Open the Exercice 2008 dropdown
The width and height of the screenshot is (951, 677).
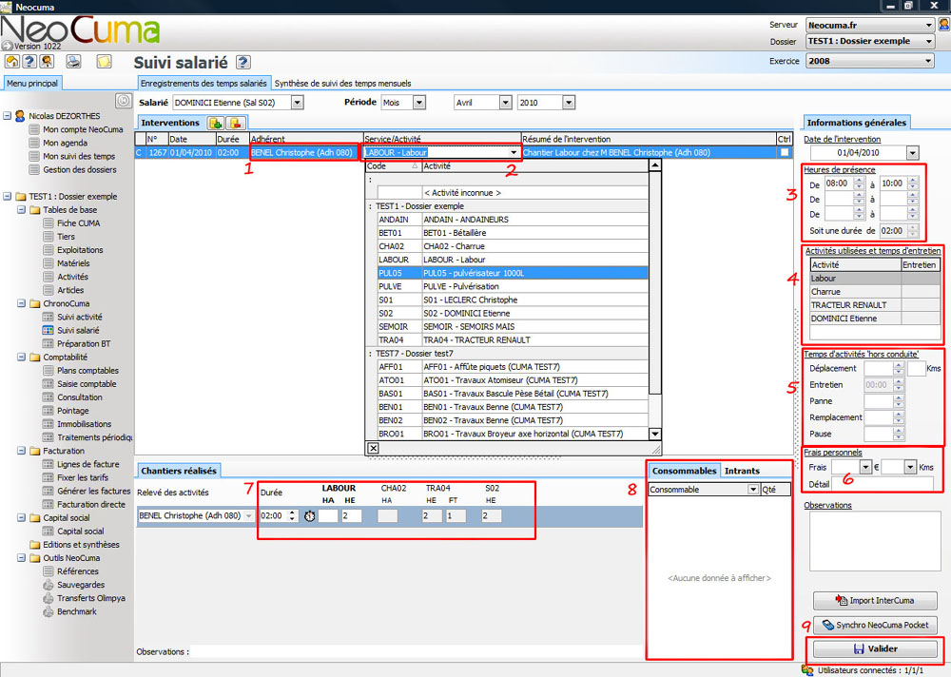pyautogui.click(x=928, y=61)
